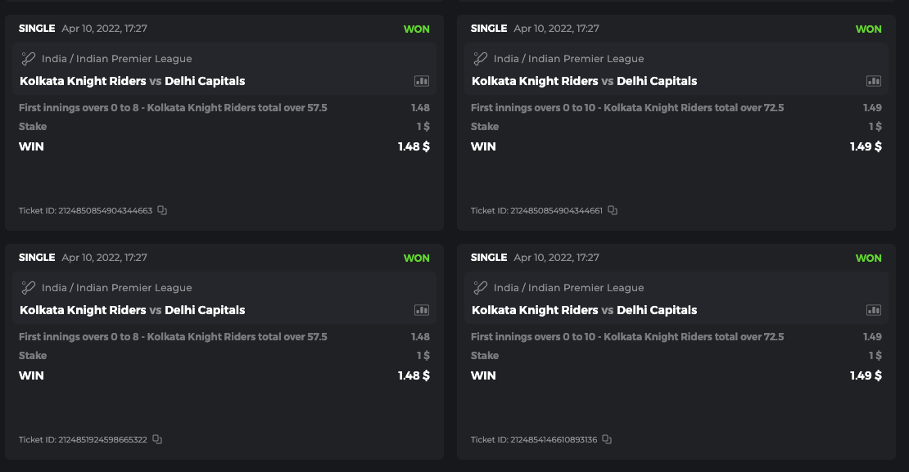Open match statistics icon on ticket 5322
Screen dimensions: 909x472
pos(422,310)
